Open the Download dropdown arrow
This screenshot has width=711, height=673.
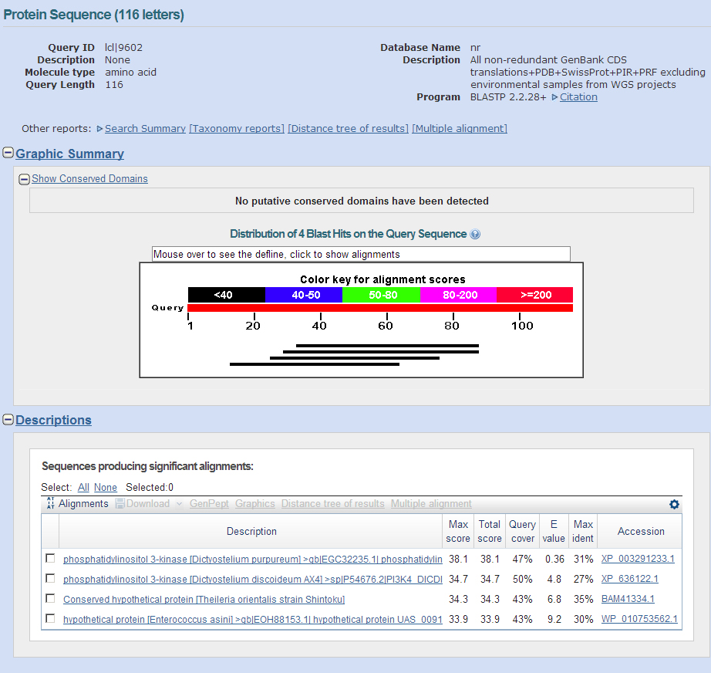point(179,504)
